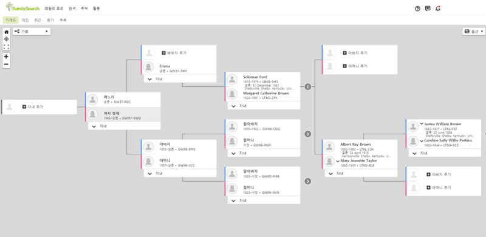Click 자녀 추가 on the leftmost card
The height and width of the screenshot is (237, 486).
pos(33,107)
